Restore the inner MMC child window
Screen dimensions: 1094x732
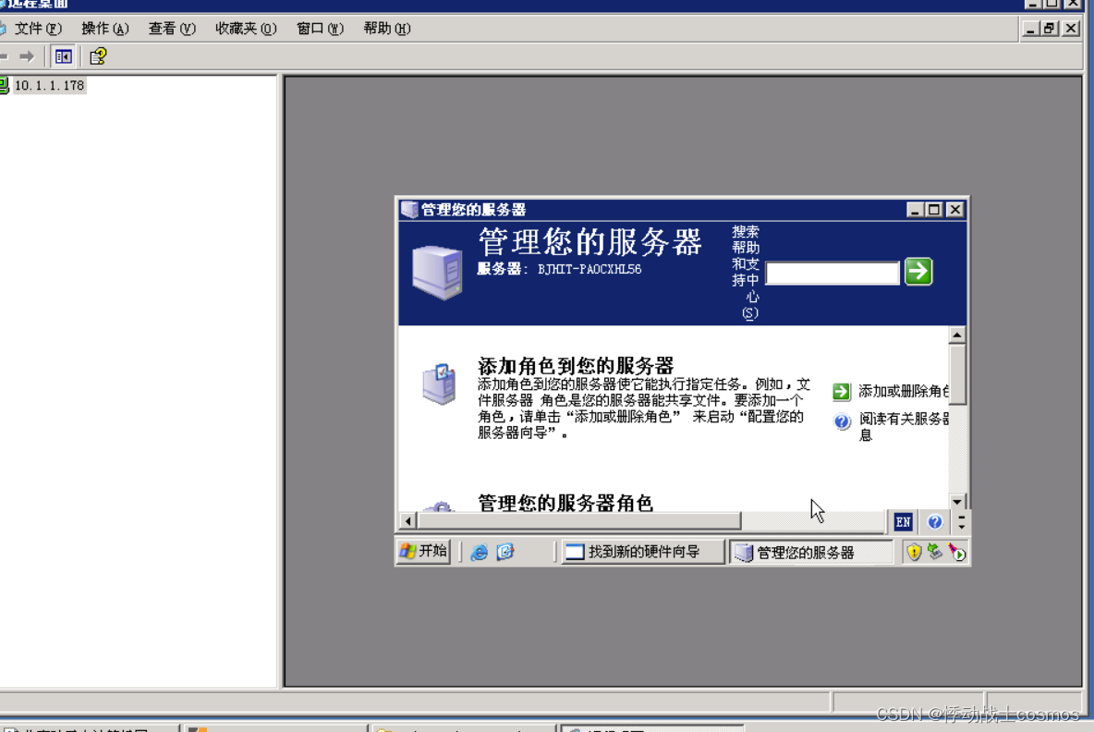click(x=1050, y=29)
